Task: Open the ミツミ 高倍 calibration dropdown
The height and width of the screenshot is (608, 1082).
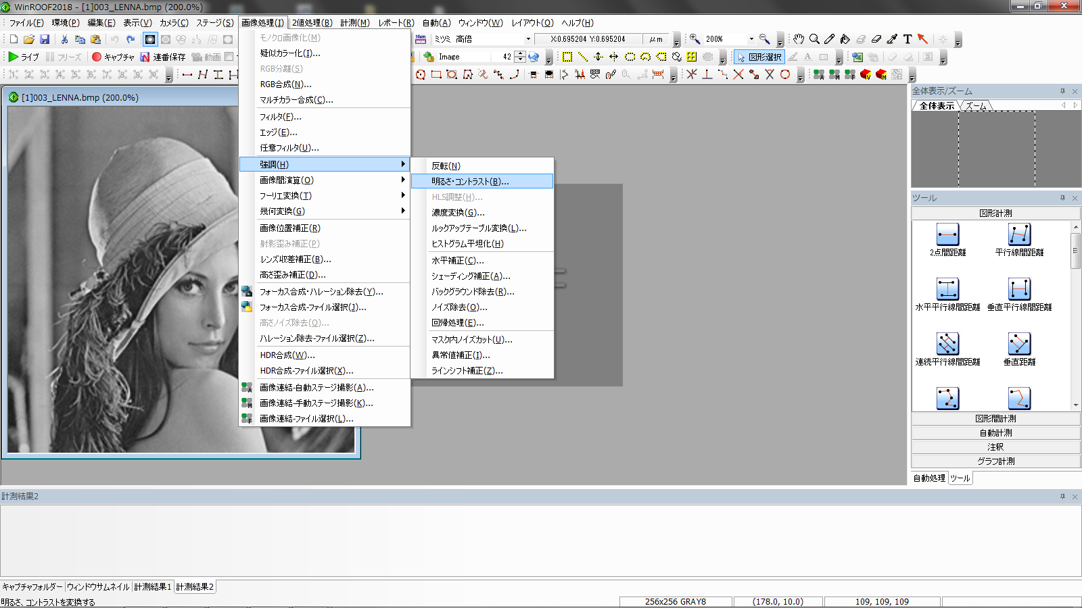Action: click(528, 39)
